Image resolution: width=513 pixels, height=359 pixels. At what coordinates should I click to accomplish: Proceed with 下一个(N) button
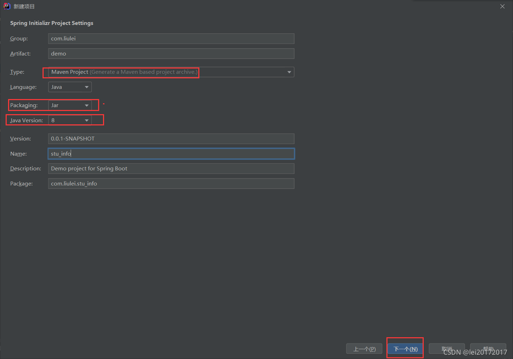tap(405, 349)
